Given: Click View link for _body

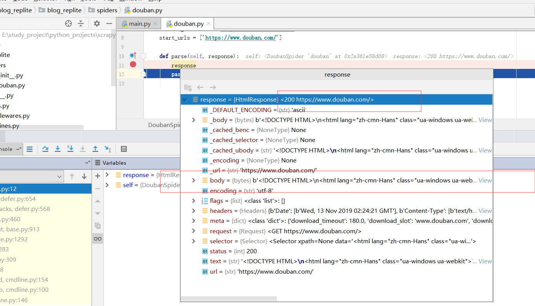Looking at the screenshot, I should click(x=485, y=120).
